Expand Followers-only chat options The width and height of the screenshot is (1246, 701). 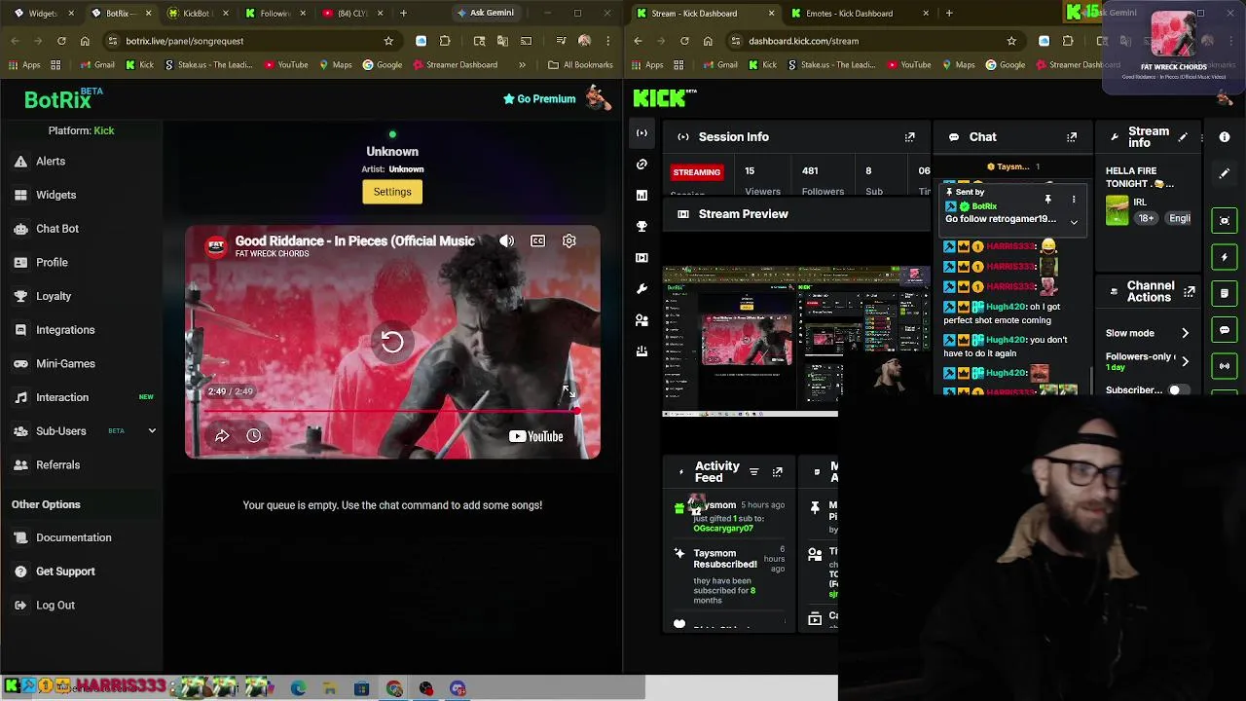tap(1185, 361)
